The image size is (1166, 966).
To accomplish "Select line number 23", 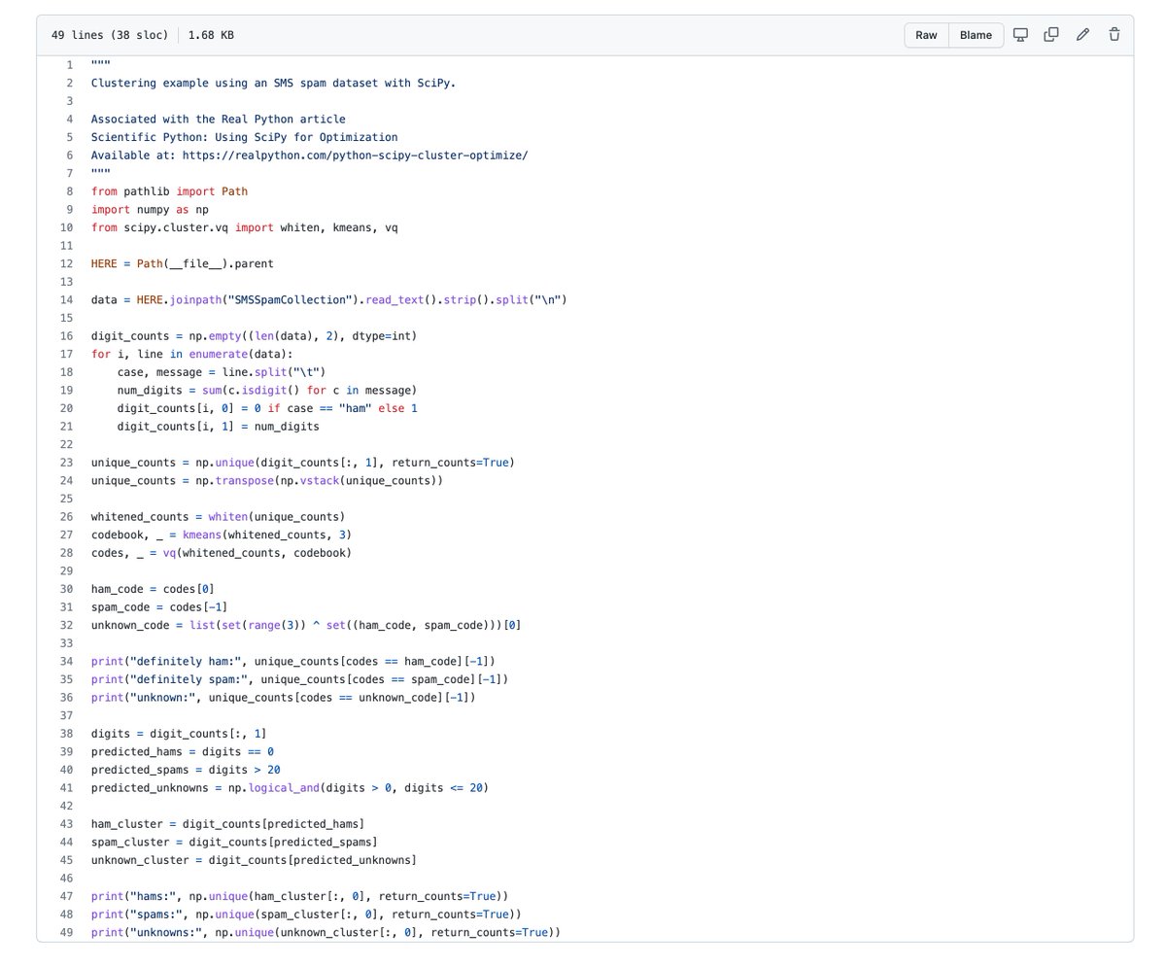I will pos(67,463).
